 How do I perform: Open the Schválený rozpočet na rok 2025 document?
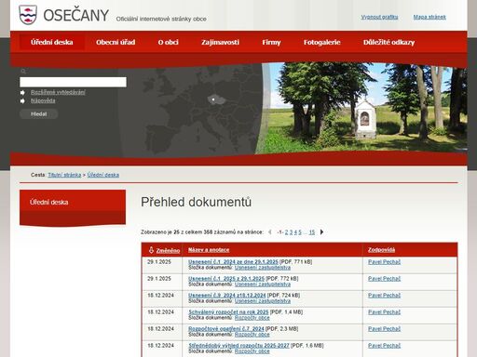click(x=228, y=312)
